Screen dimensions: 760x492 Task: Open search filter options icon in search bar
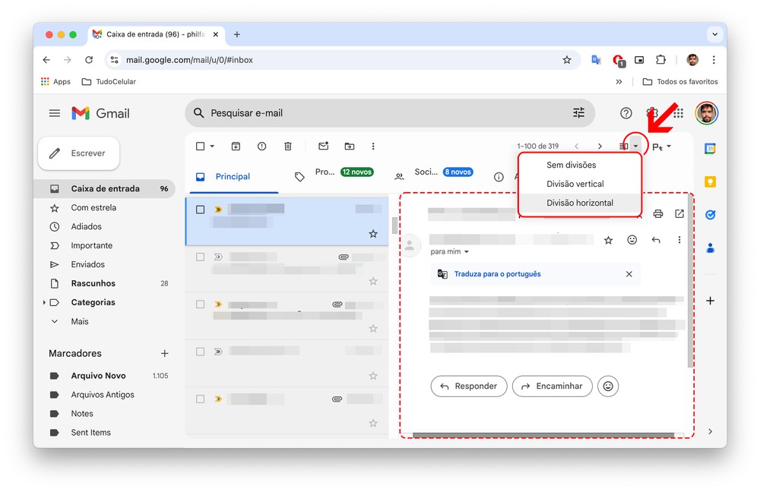pos(578,113)
